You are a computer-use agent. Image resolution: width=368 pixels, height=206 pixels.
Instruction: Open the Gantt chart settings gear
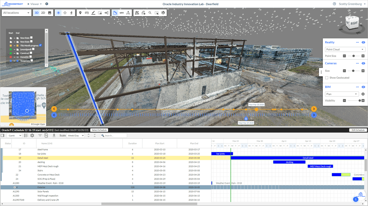[31, 135]
